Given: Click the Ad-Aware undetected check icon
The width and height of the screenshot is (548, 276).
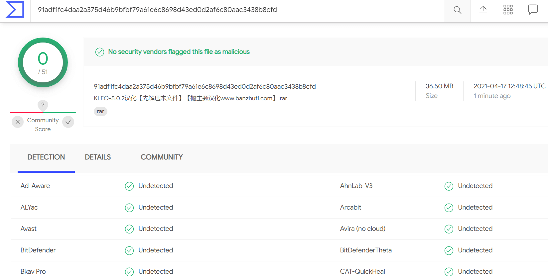Looking at the screenshot, I should pos(129,186).
